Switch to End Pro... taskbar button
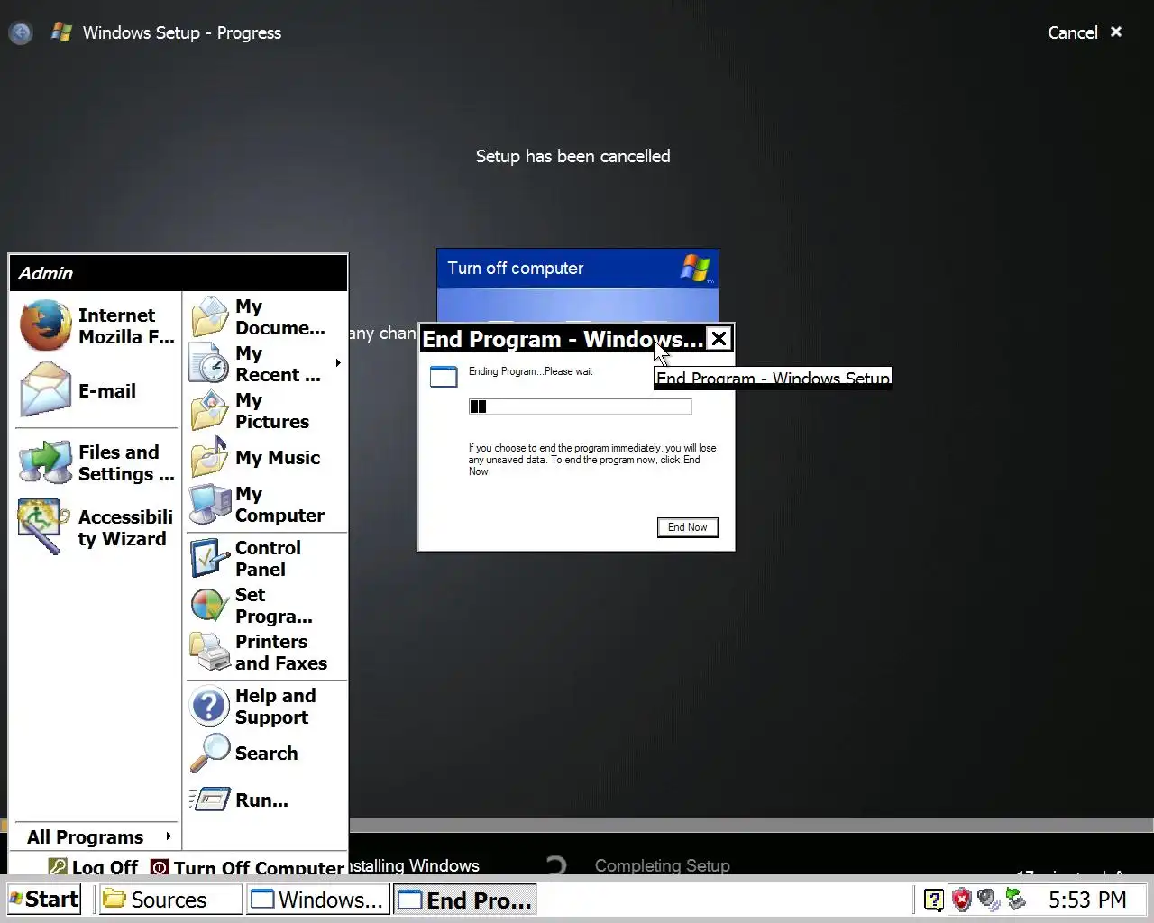This screenshot has width=1154, height=923. click(465, 900)
